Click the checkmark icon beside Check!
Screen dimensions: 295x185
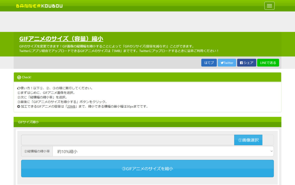[19, 77]
